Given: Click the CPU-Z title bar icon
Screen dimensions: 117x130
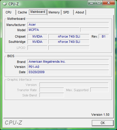Looking at the screenshot, I should pyautogui.click(x=5, y=4).
